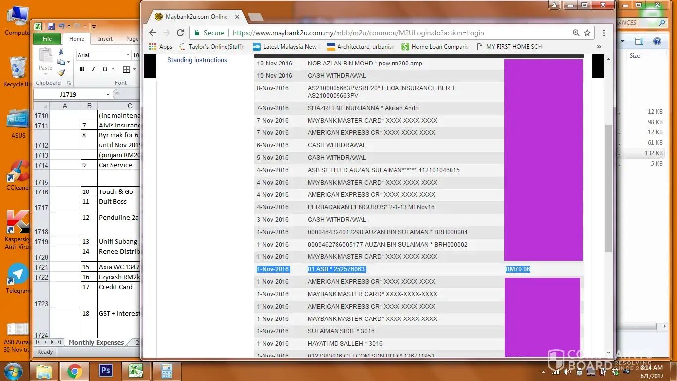Apply Bold formatting in Excel
Viewport: 677px width, 381px height.
coord(82,69)
